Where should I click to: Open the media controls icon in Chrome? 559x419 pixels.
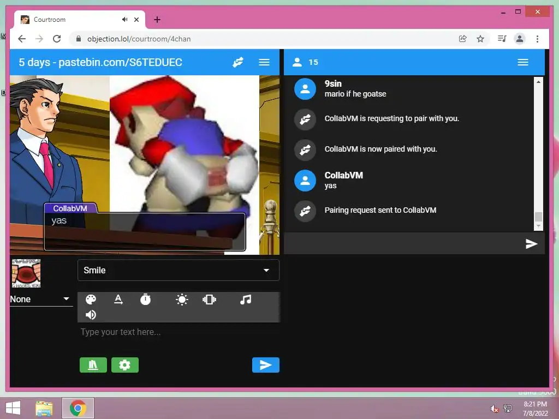(x=502, y=39)
